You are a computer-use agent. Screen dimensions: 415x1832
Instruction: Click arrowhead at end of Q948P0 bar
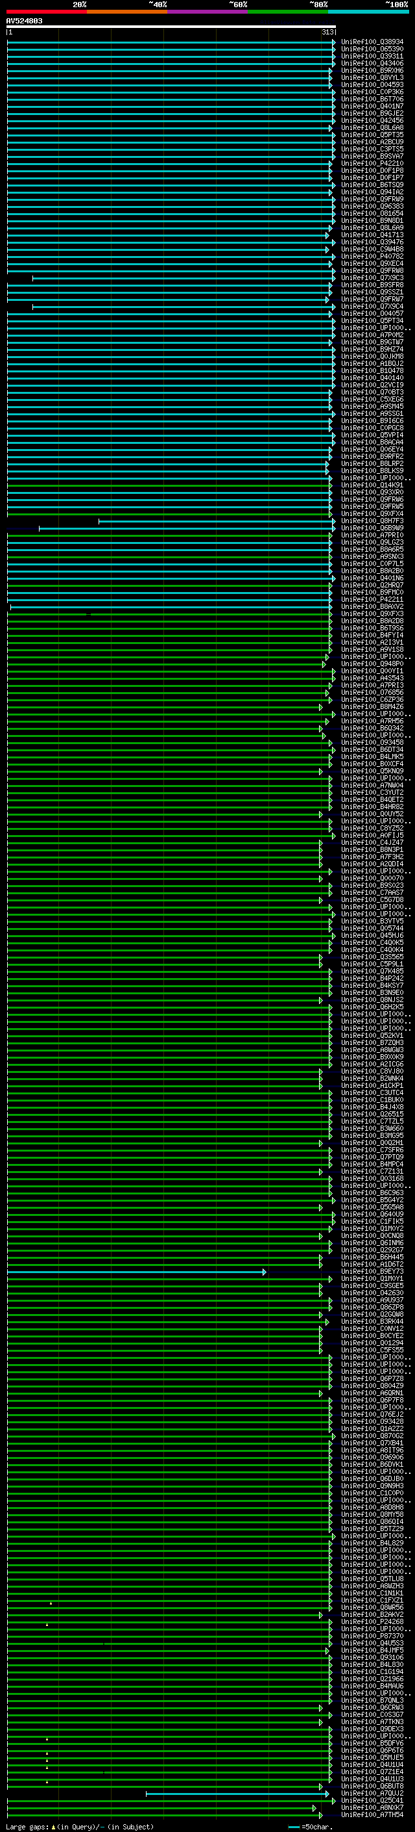click(324, 664)
